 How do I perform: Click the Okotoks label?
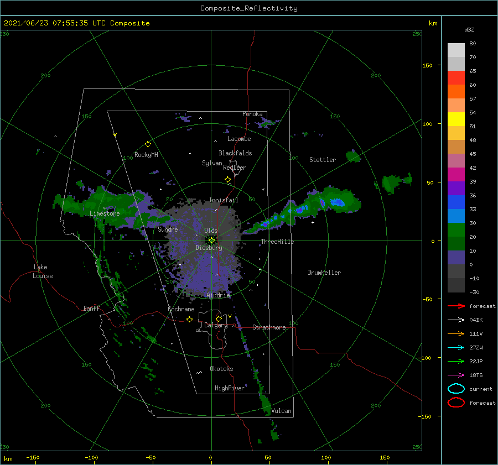pos(221,369)
